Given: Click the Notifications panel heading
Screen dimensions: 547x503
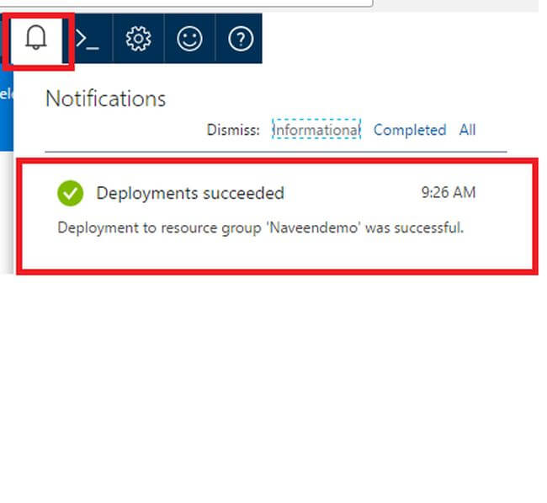Looking at the screenshot, I should [105, 99].
